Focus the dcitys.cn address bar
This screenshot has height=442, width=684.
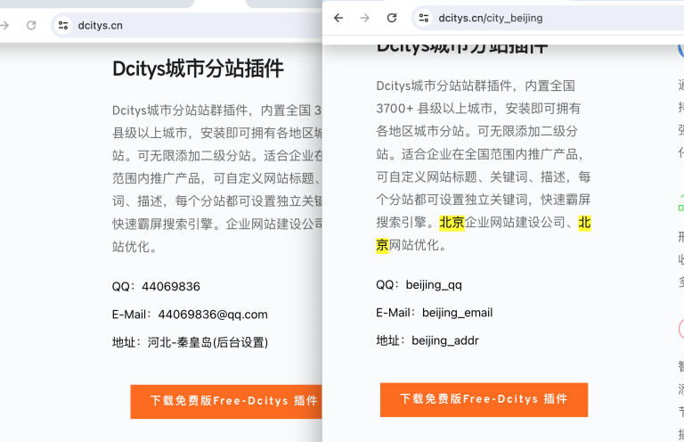pos(178,25)
